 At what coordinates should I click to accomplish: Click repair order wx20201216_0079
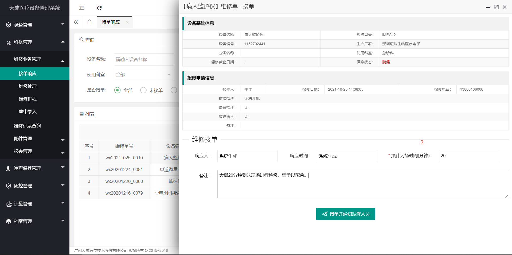pyautogui.click(x=124, y=193)
